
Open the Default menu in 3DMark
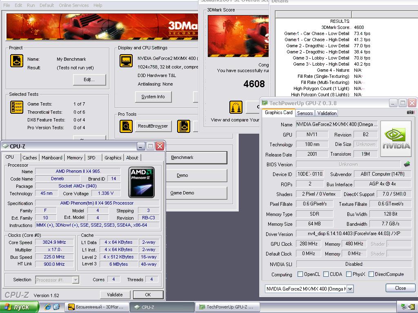pyautogui.click(x=47, y=5)
